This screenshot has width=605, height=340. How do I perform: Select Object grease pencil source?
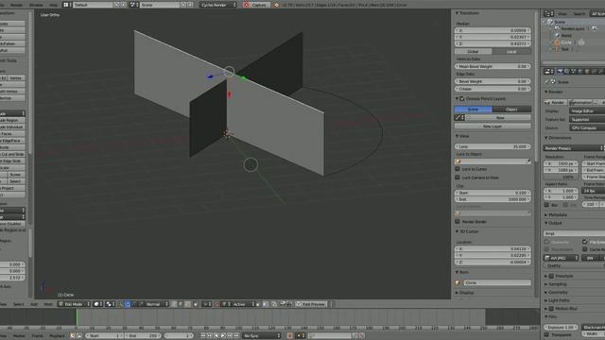[511, 110]
